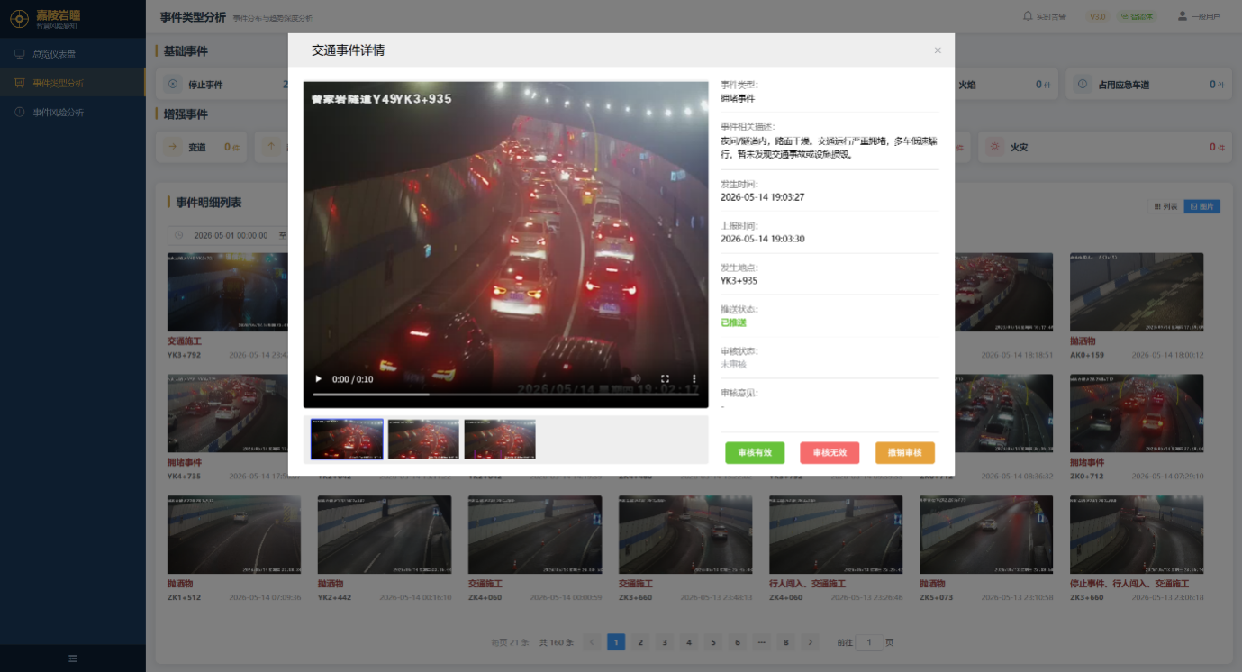1242x672 pixels.
Task: Close the 交通事件详情 dialog
Action: (x=938, y=50)
